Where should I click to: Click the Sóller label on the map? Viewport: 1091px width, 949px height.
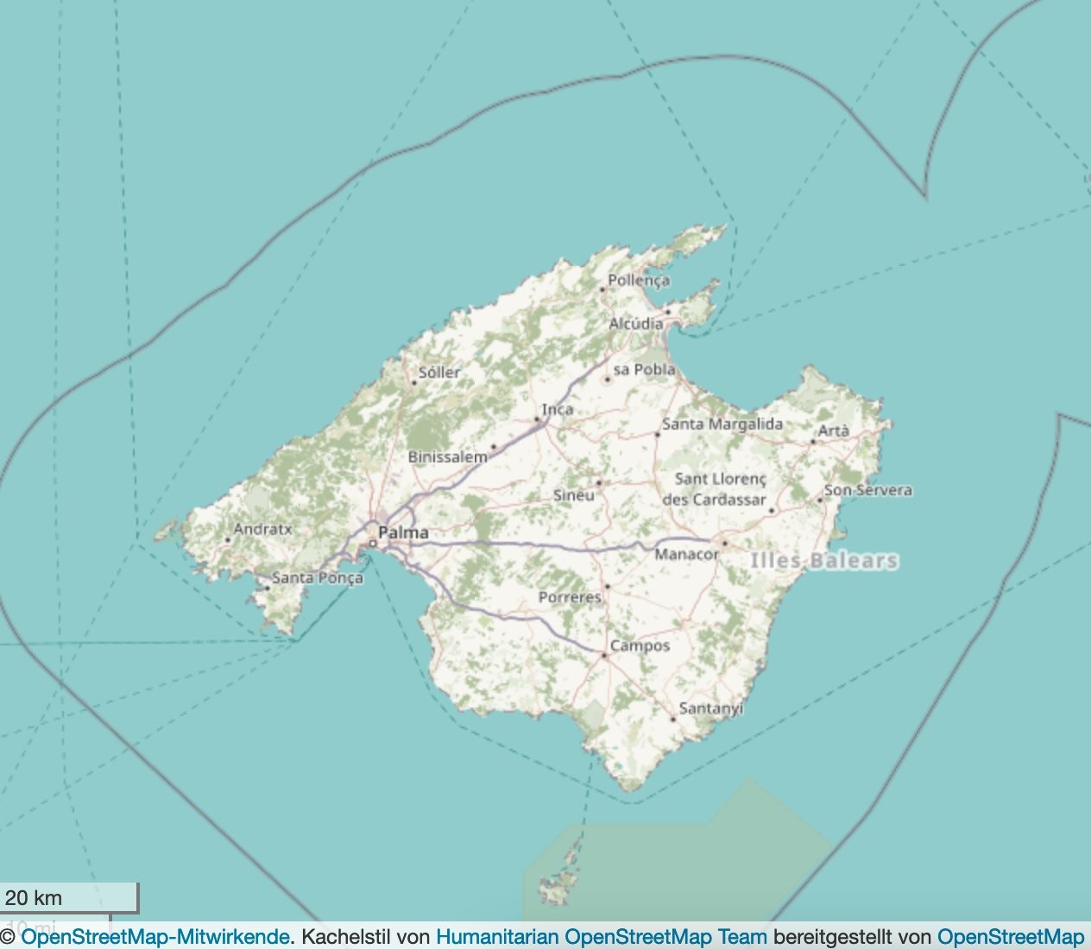[439, 373]
